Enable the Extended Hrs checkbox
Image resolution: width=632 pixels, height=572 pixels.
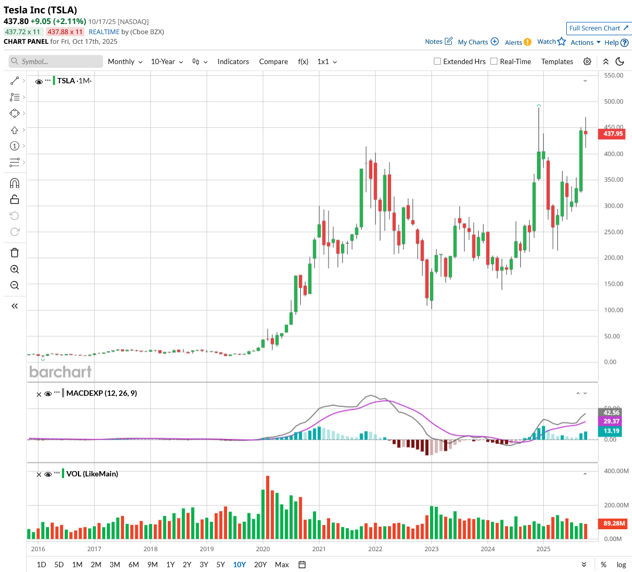[437, 61]
